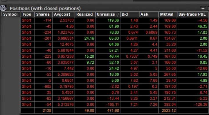Click the market value 267.65
209x115 pixels.
168,74
